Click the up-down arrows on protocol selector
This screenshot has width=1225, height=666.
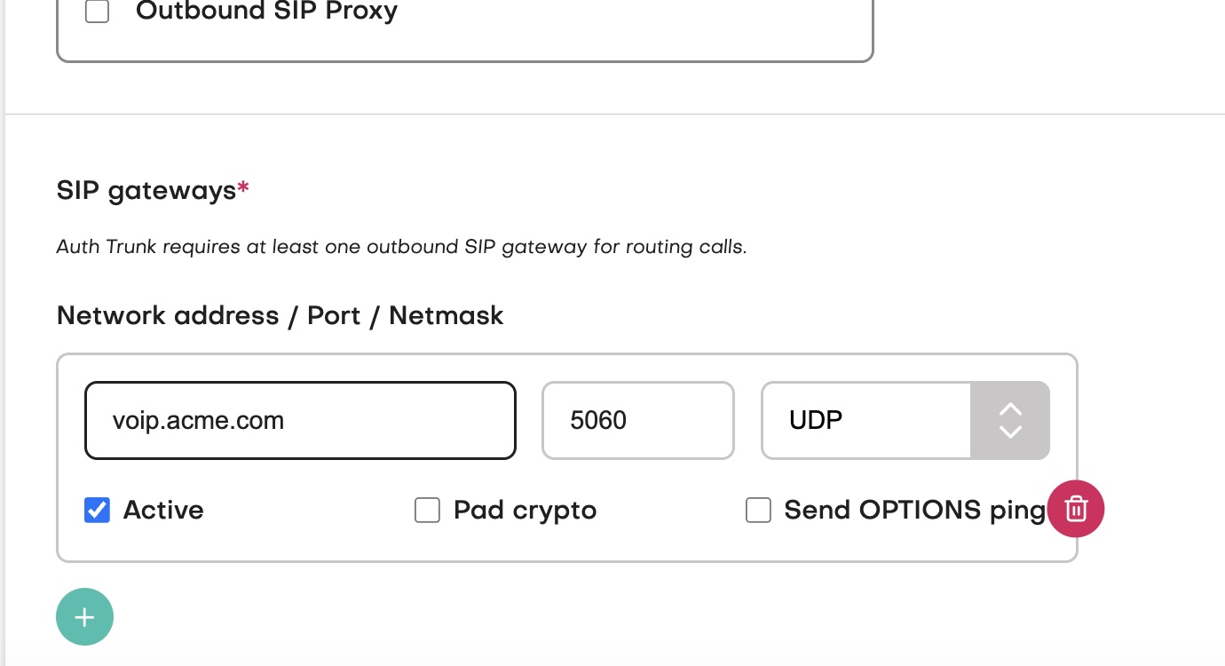tap(1010, 420)
